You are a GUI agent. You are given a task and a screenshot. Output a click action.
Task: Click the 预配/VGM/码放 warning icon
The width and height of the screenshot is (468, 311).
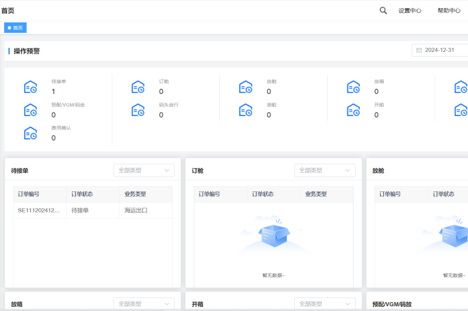(30, 110)
